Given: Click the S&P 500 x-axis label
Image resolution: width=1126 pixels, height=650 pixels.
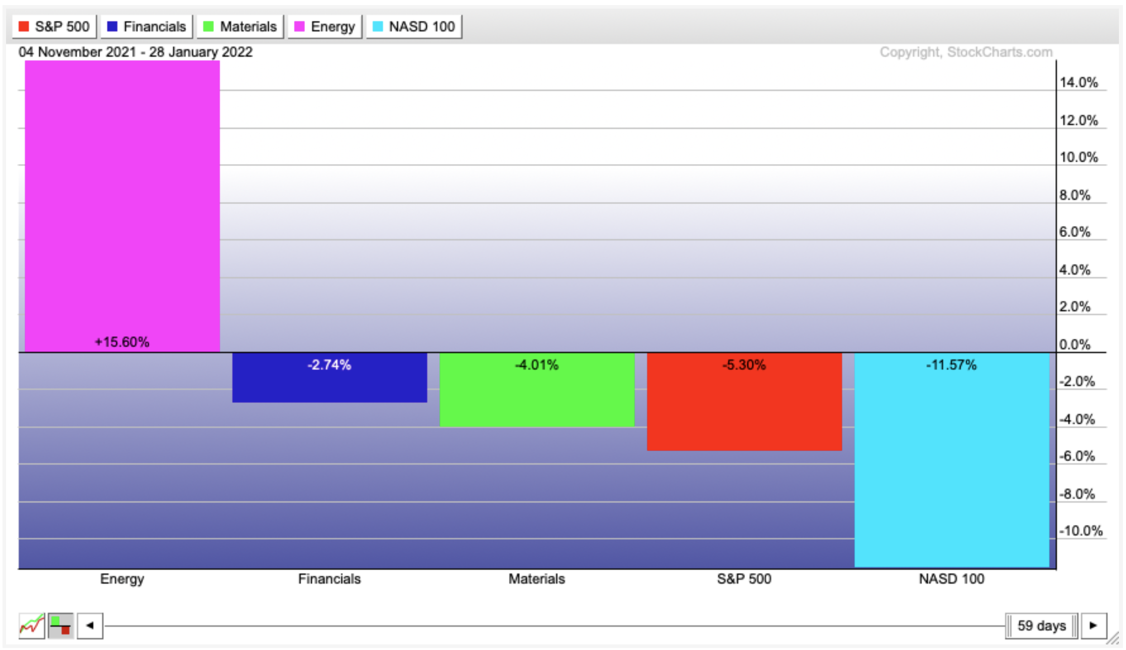Looking at the screenshot, I should point(744,579).
